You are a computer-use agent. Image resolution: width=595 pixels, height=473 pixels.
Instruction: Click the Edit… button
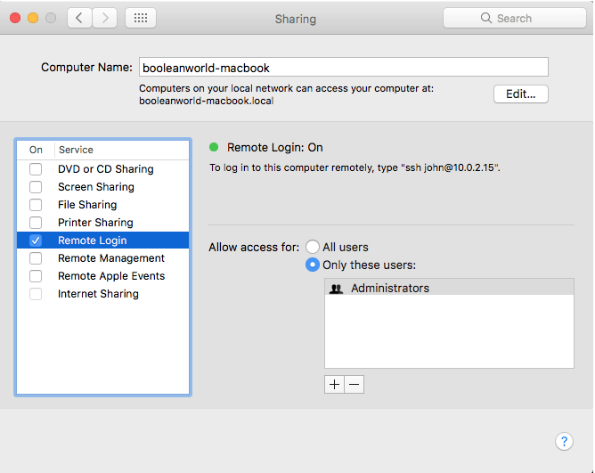520,94
